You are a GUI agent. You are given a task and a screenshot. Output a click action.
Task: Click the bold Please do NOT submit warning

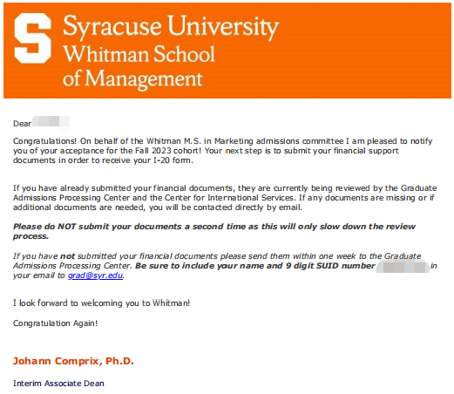tap(214, 231)
